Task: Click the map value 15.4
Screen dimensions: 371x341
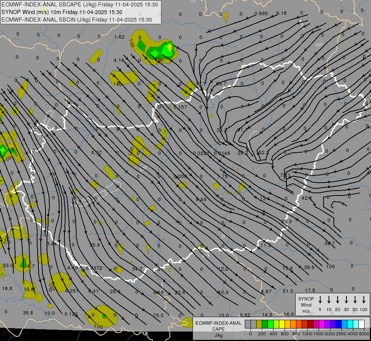Action: [288, 268]
